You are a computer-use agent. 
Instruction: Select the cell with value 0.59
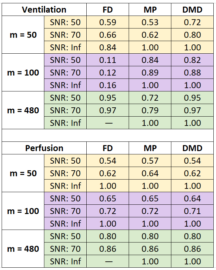tap(108, 22)
